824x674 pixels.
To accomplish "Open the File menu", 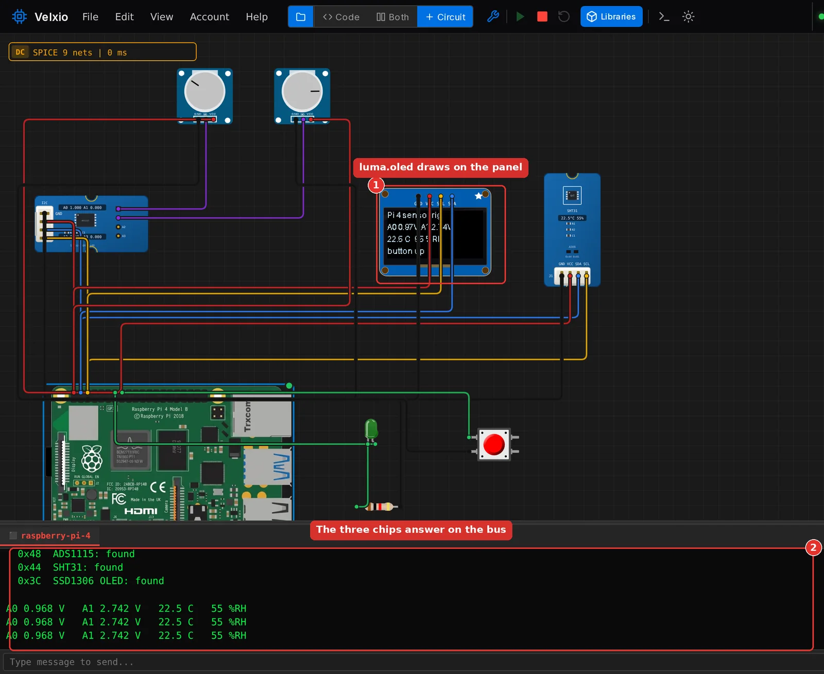I will (90, 16).
